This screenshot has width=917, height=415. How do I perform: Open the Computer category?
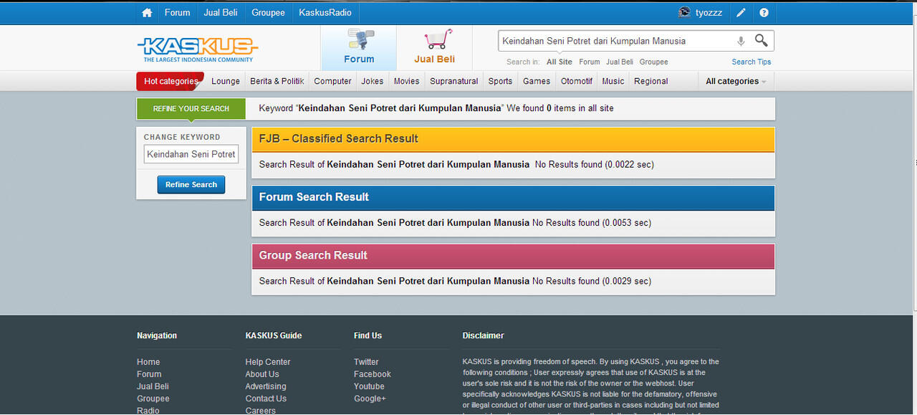point(333,82)
